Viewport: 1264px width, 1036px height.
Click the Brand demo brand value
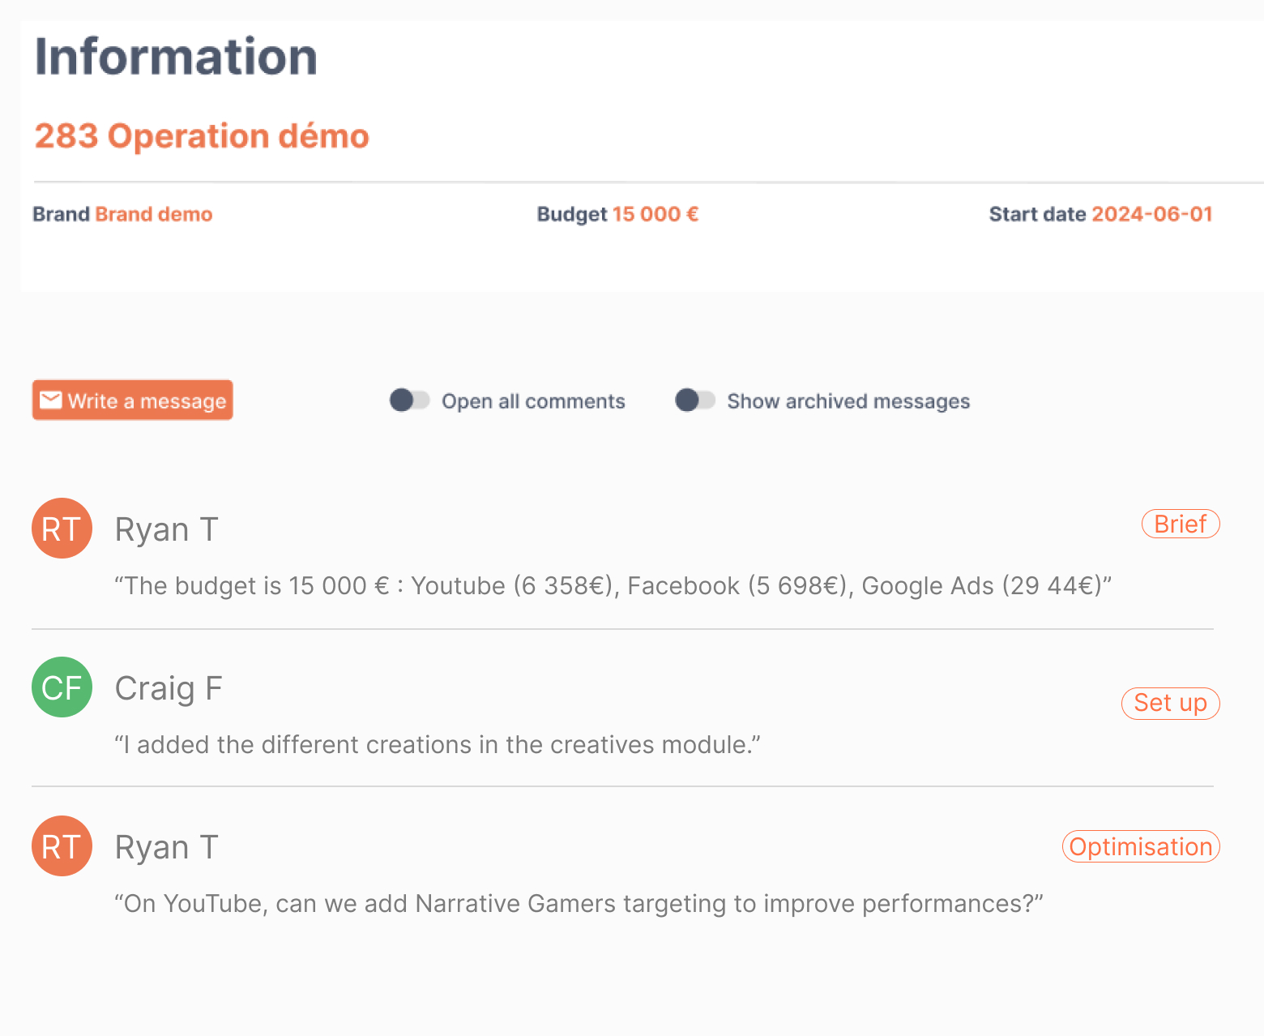pyautogui.click(x=154, y=214)
